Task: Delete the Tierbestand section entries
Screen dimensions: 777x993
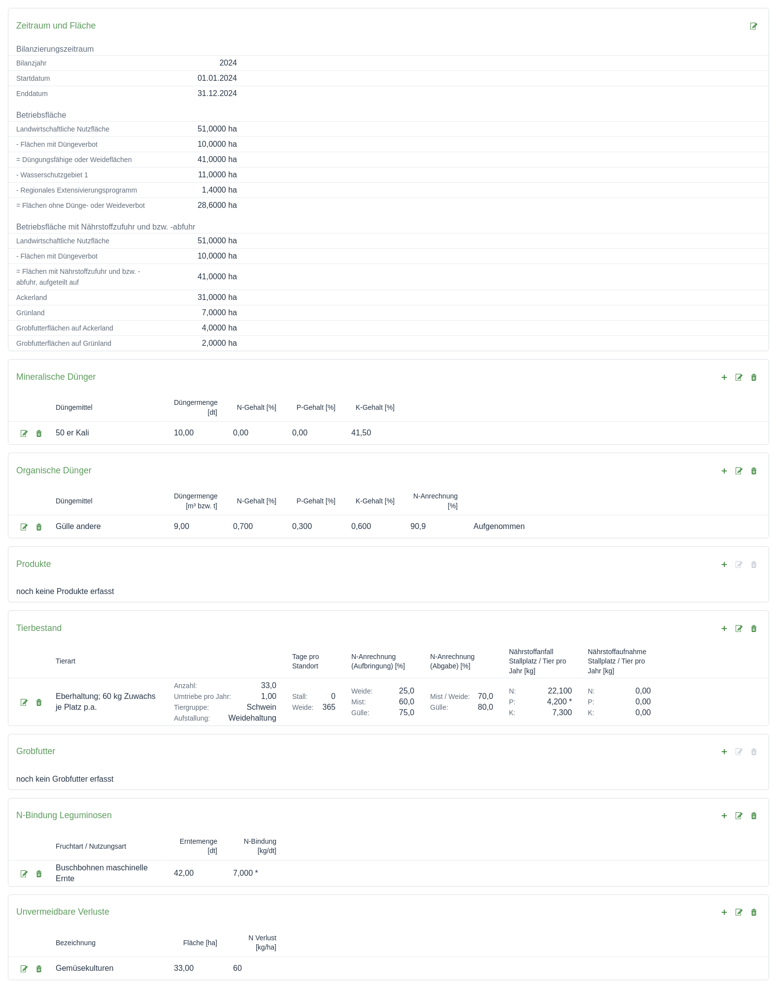Action: click(753, 629)
